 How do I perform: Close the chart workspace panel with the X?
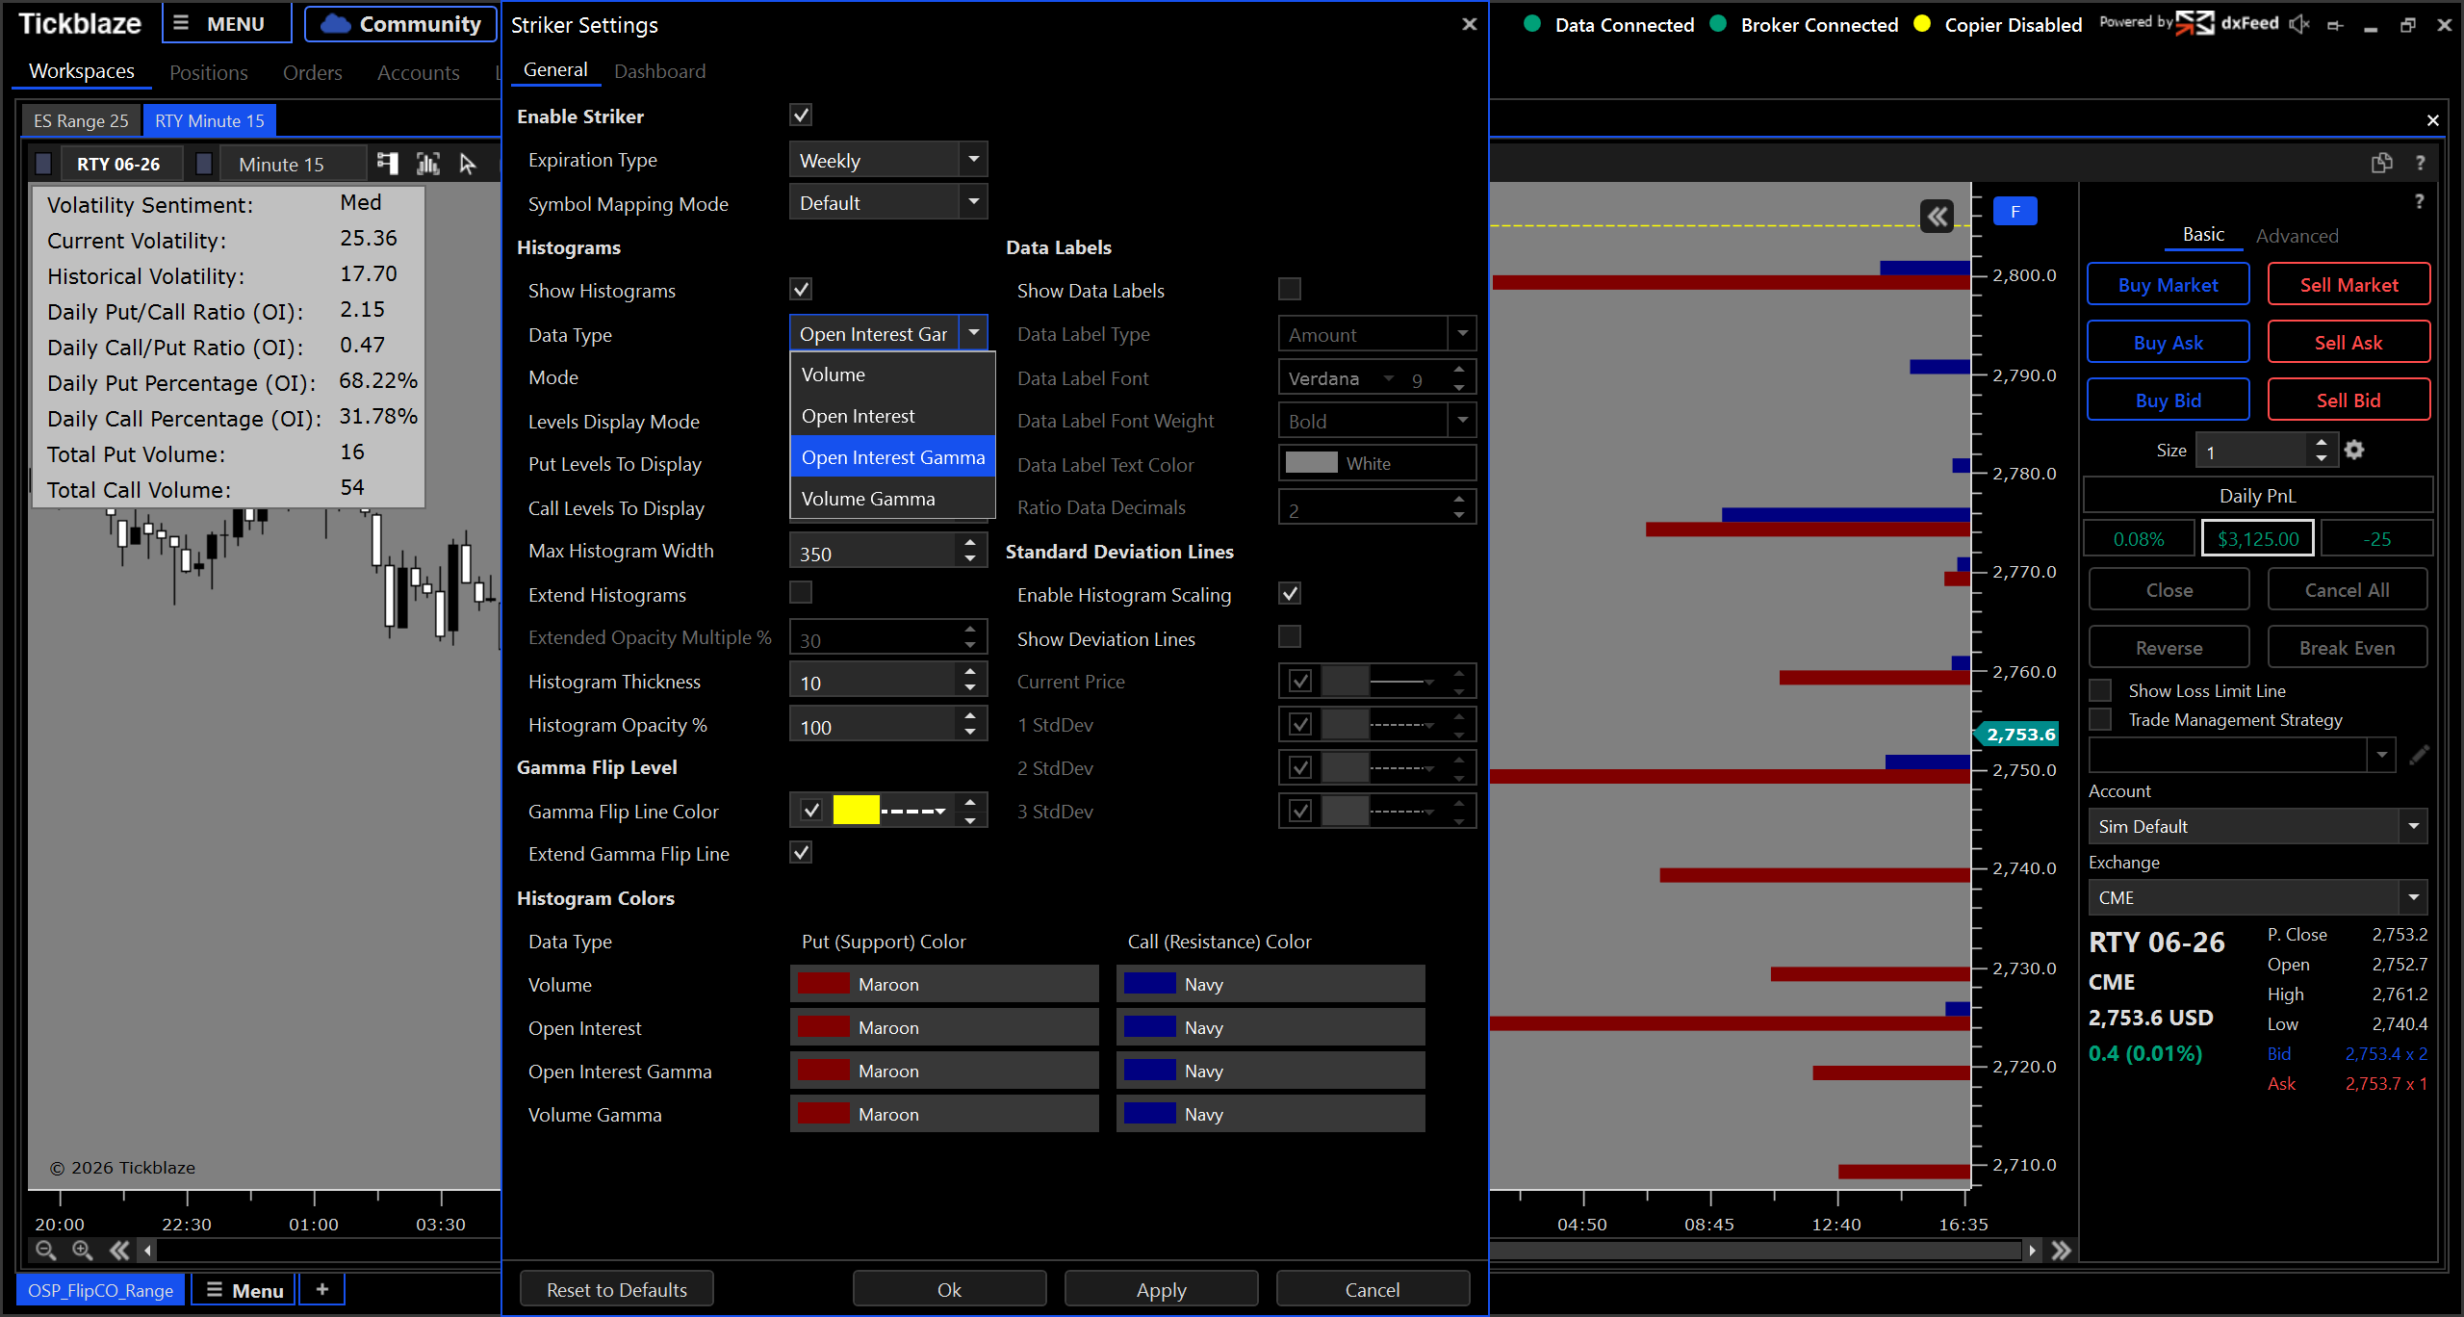pyautogui.click(x=2433, y=120)
